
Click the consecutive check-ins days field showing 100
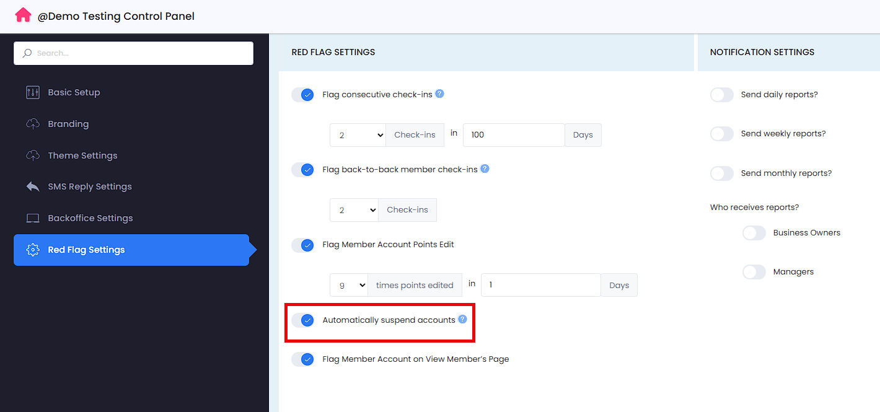point(514,135)
